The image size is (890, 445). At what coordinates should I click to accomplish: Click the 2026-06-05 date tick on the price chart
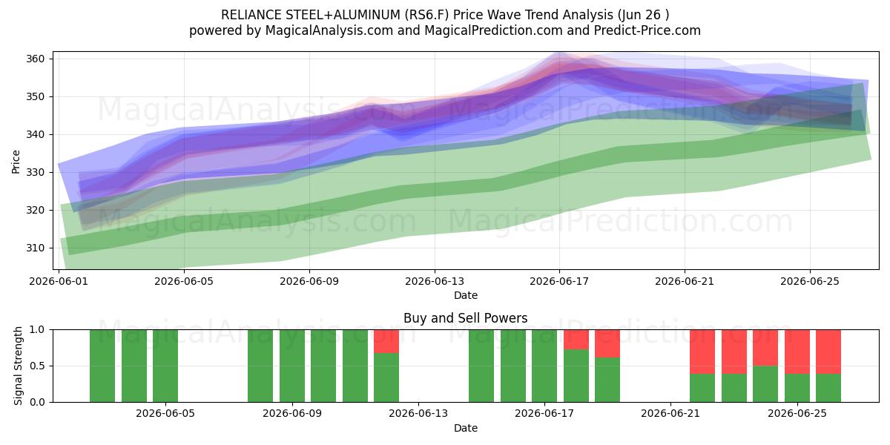(x=183, y=282)
